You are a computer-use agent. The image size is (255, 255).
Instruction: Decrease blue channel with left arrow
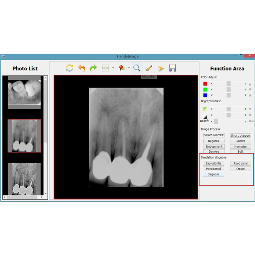(x=212, y=95)
